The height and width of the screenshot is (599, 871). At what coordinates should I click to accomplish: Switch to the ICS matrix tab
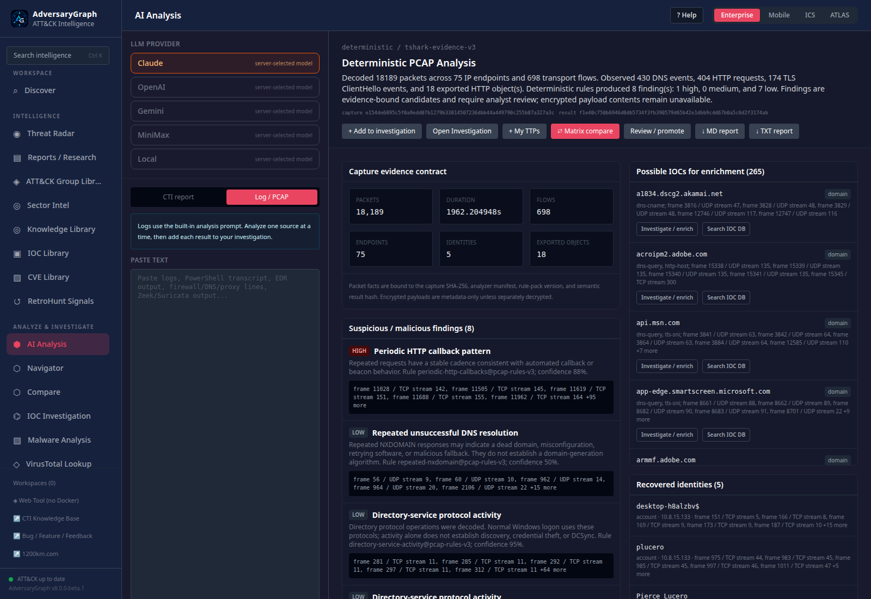[810, 15]
